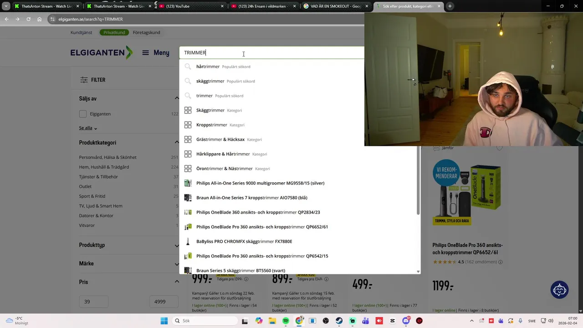The width and height of the screenshot is (583, 328).
Task: Click the TRIMMER search input field
Action: pos(272,53)
